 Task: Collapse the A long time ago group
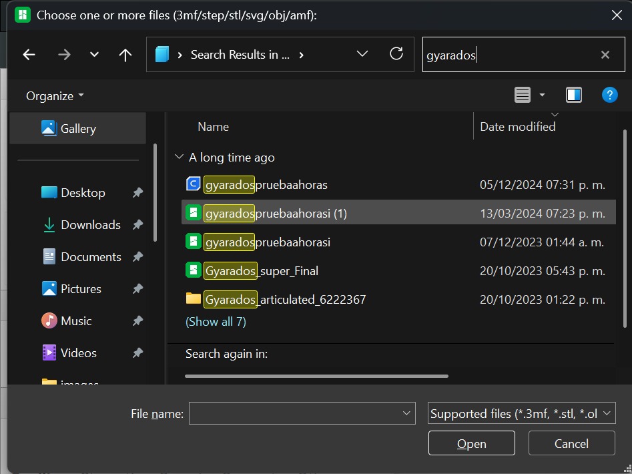point(179,157)
